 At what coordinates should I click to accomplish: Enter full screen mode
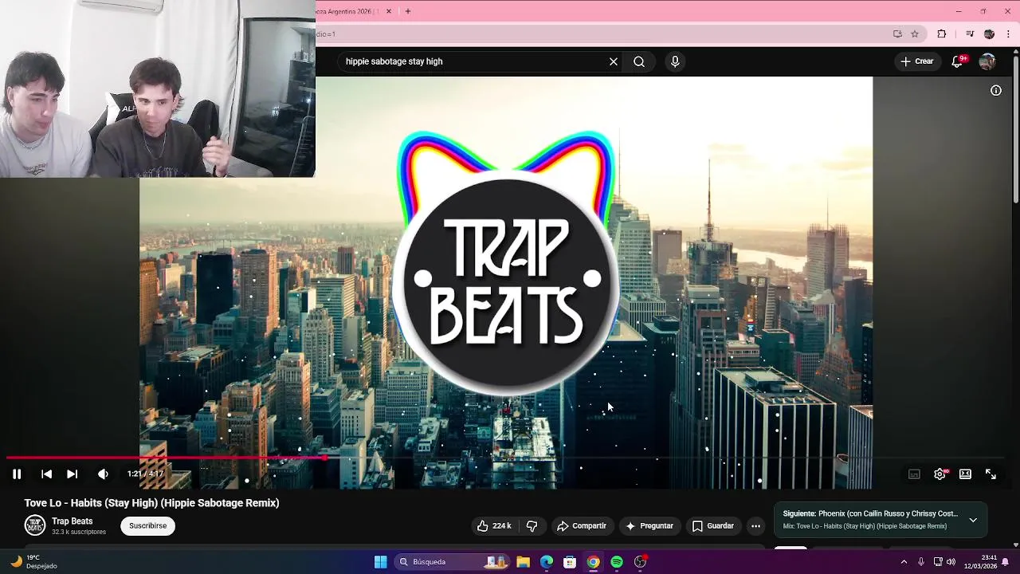[x=991, y=474]
